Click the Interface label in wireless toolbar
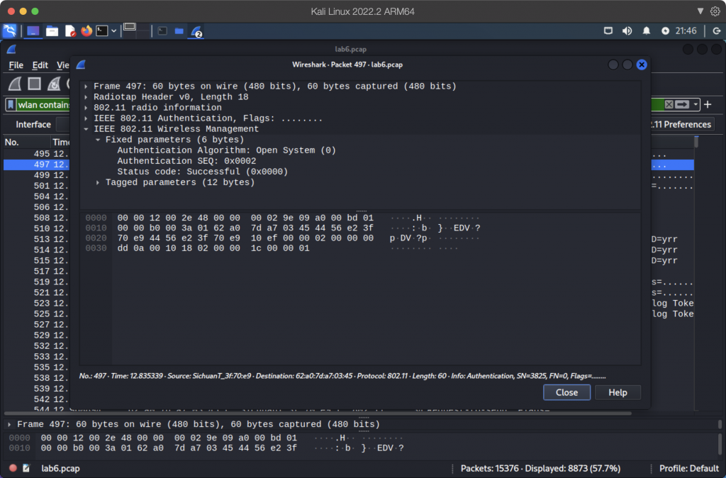The height and width of the screenshot is (478, 726). 33,124
